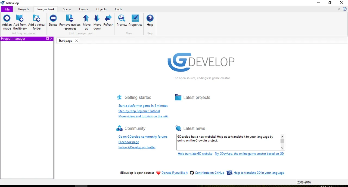348x187 pixels.
Task: Select the Start page tab
Action: click(x=65, y=41)
